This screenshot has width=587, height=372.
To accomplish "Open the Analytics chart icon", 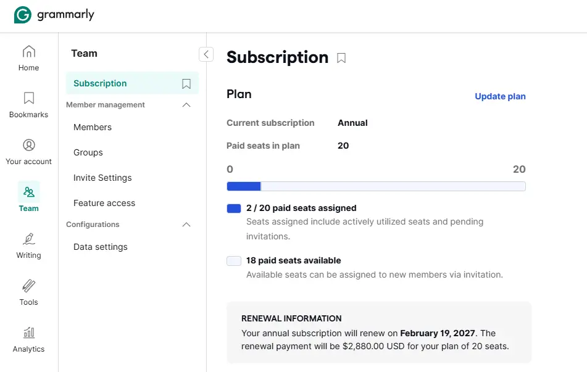I will tap(29, 333).
